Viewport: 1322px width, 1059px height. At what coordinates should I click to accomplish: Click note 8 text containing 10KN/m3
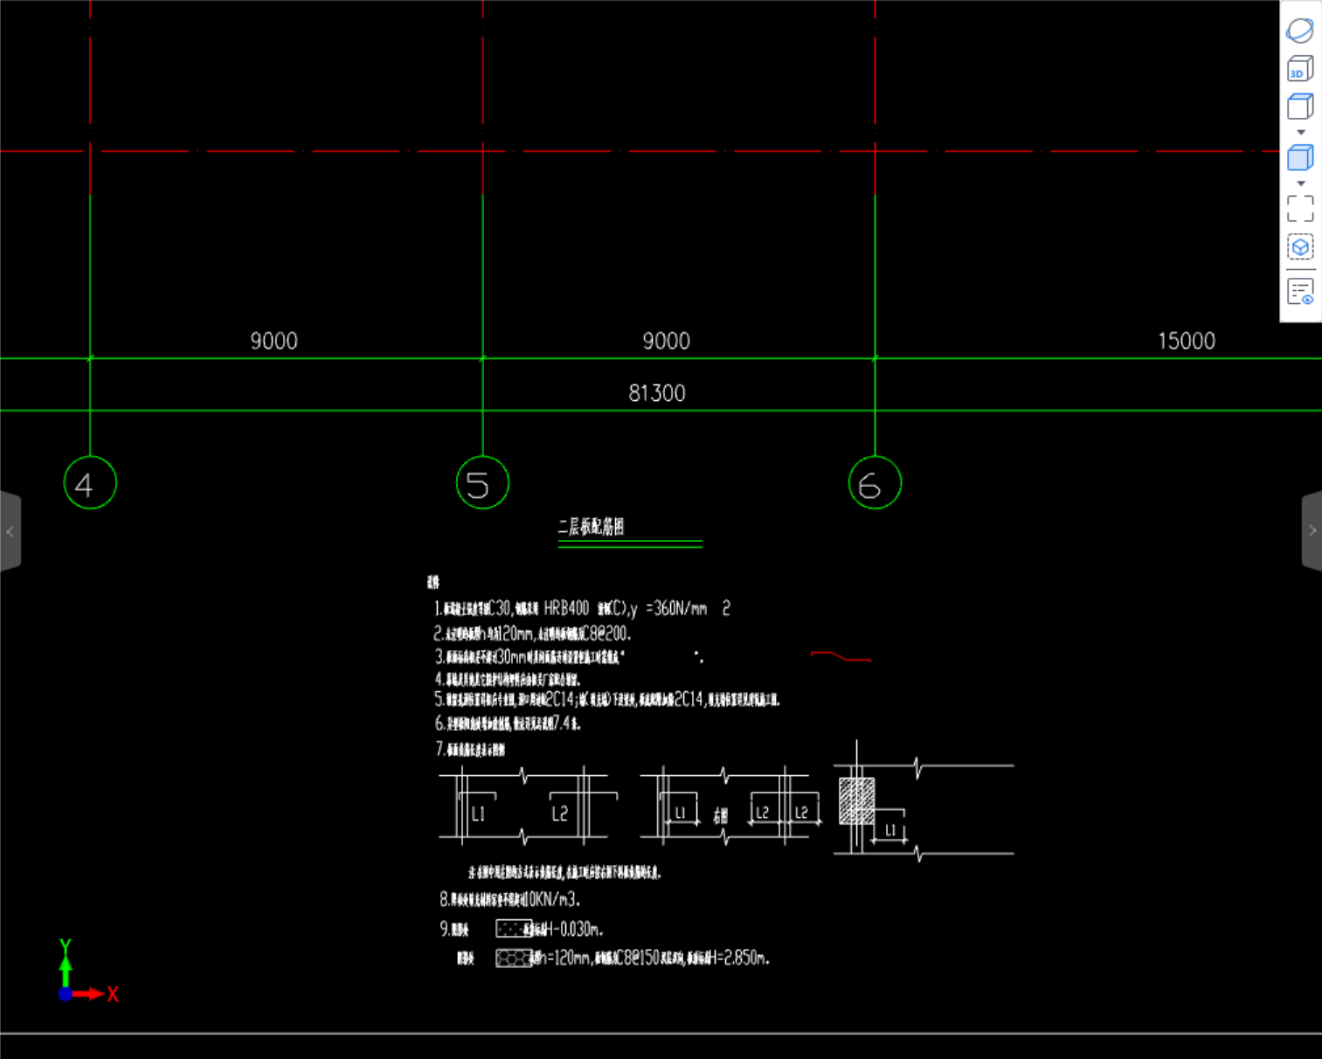[x=510, y=899]
